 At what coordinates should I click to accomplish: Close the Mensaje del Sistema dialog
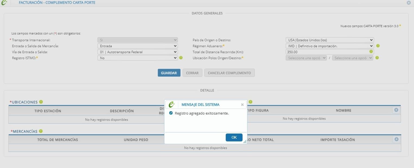242,104
